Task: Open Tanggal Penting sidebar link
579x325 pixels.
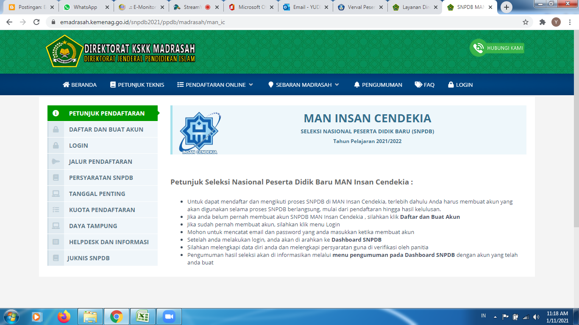Action: tap(103, 194)
